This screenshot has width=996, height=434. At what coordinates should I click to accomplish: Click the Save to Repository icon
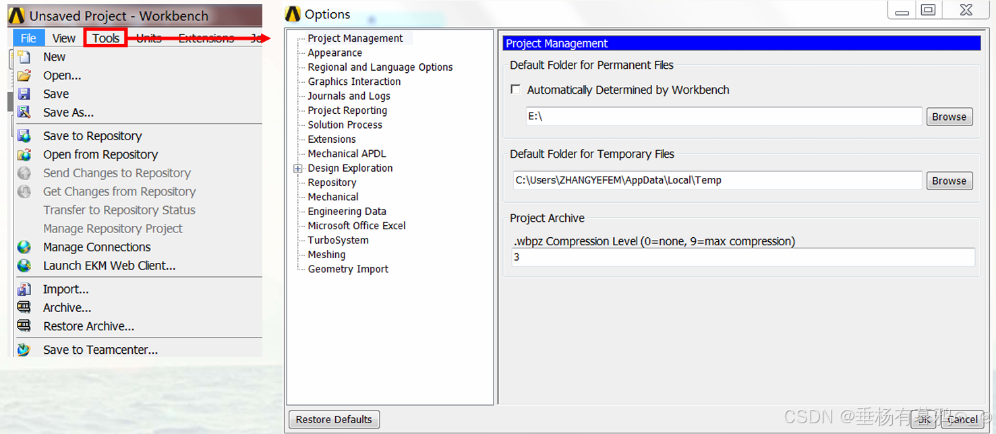pyautogui.click(x=24, y=136)
